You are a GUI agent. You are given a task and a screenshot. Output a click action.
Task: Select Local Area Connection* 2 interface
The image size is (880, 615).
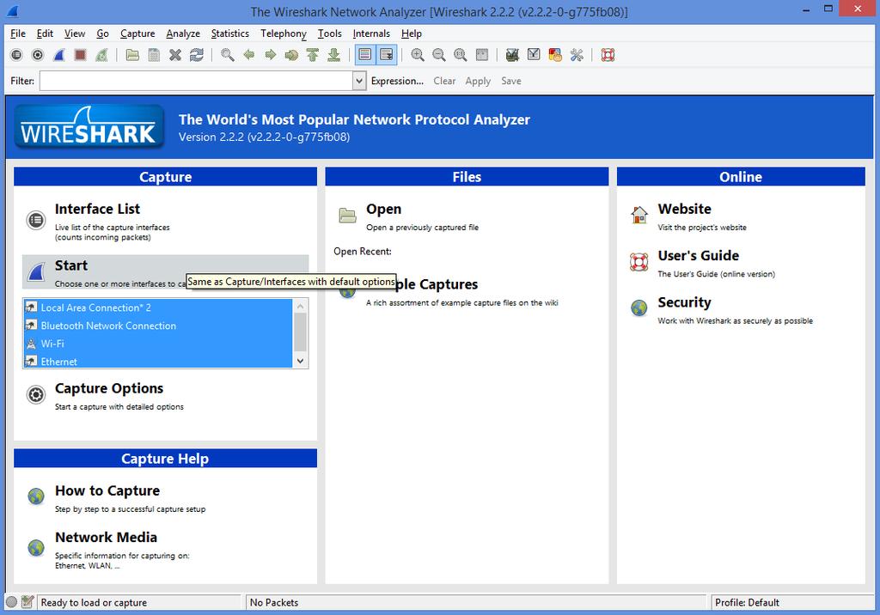(x=158, y=307)
